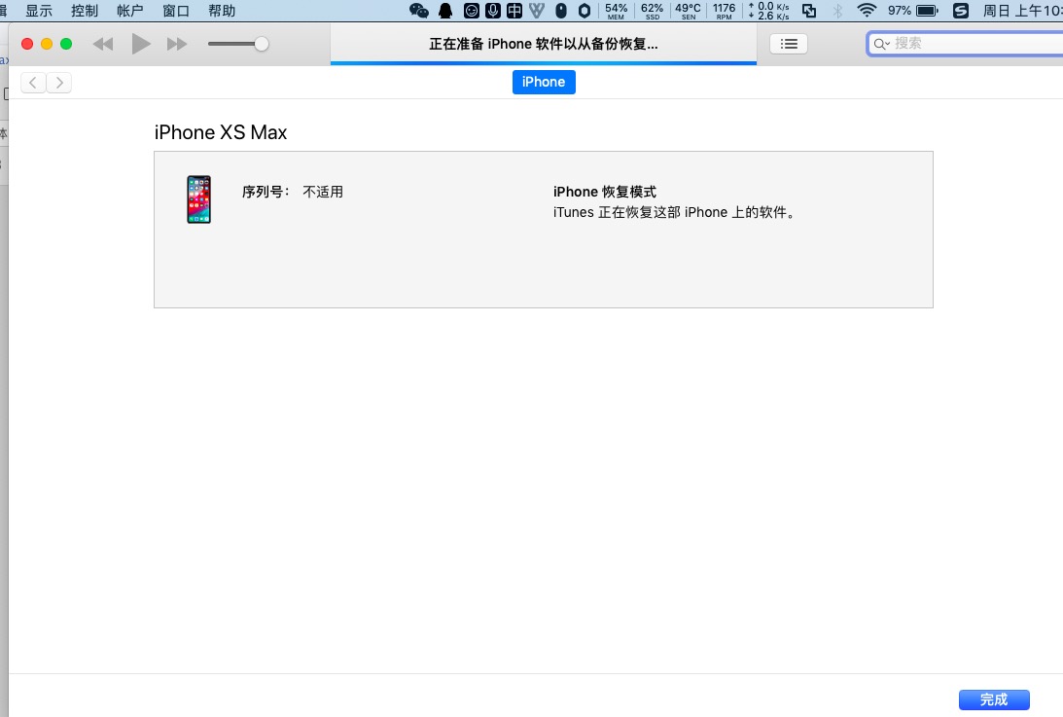This screenshot has width=1063, height=717.
Task: Click the 97% battery status icon
Action: 913,11
